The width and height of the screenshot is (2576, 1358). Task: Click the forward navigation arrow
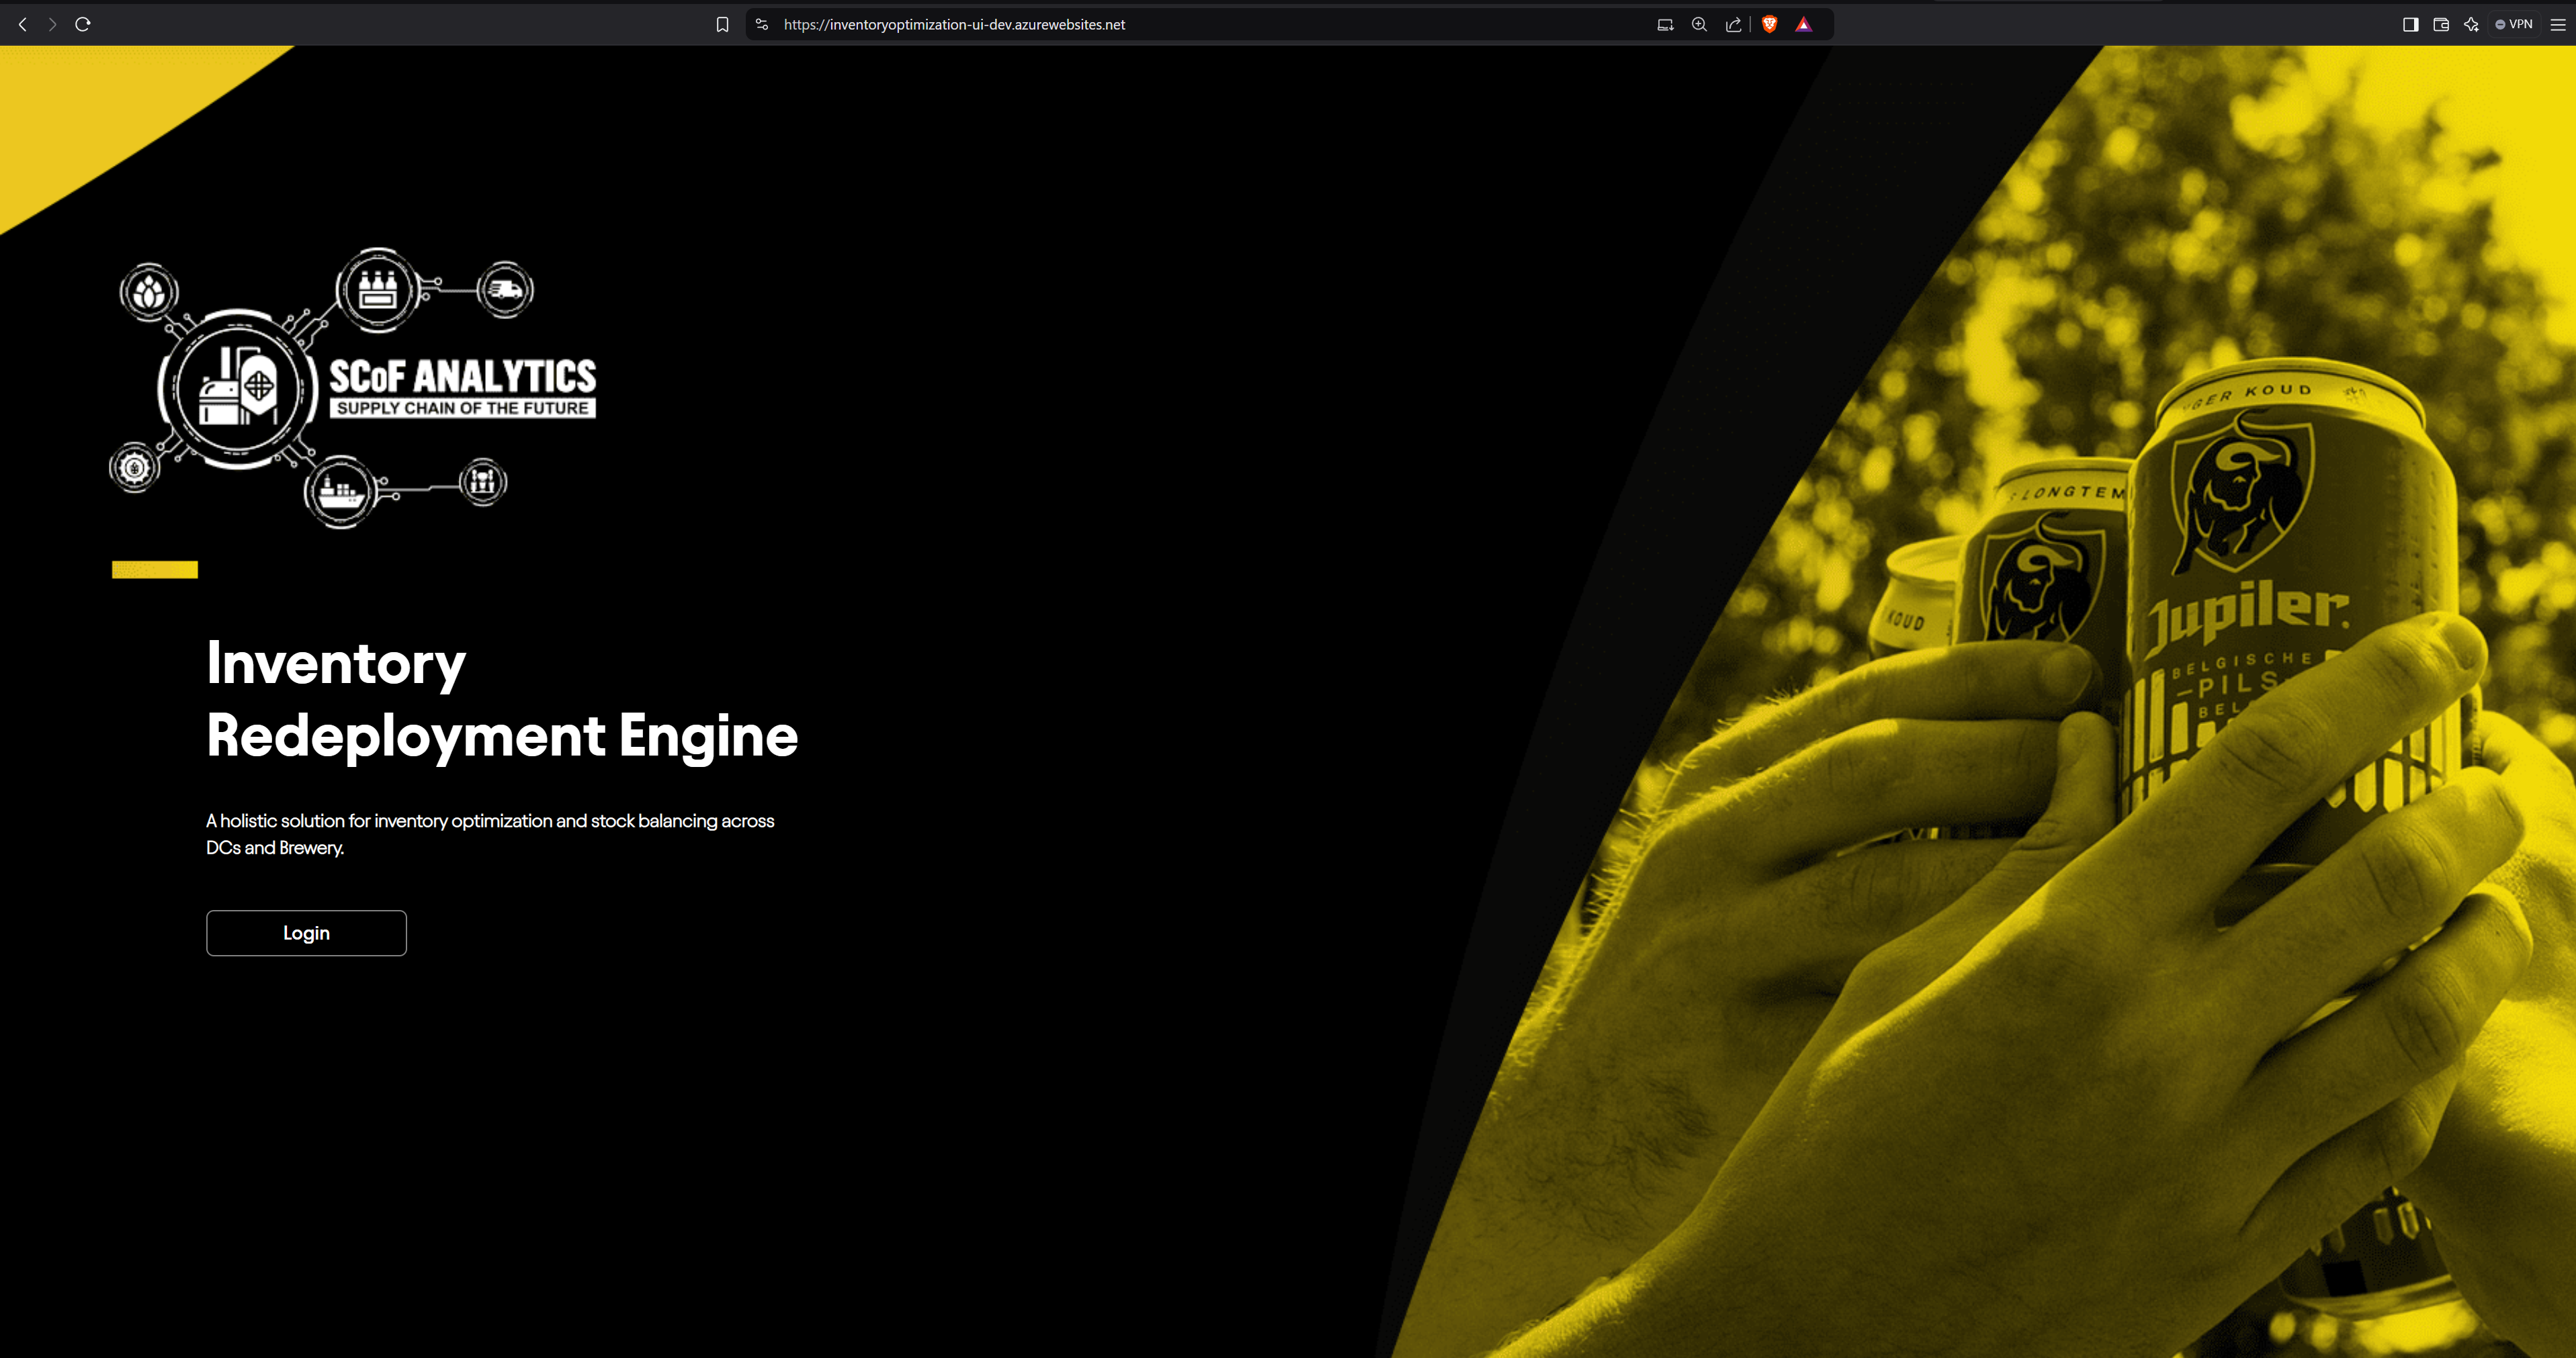tap(52, 24)
